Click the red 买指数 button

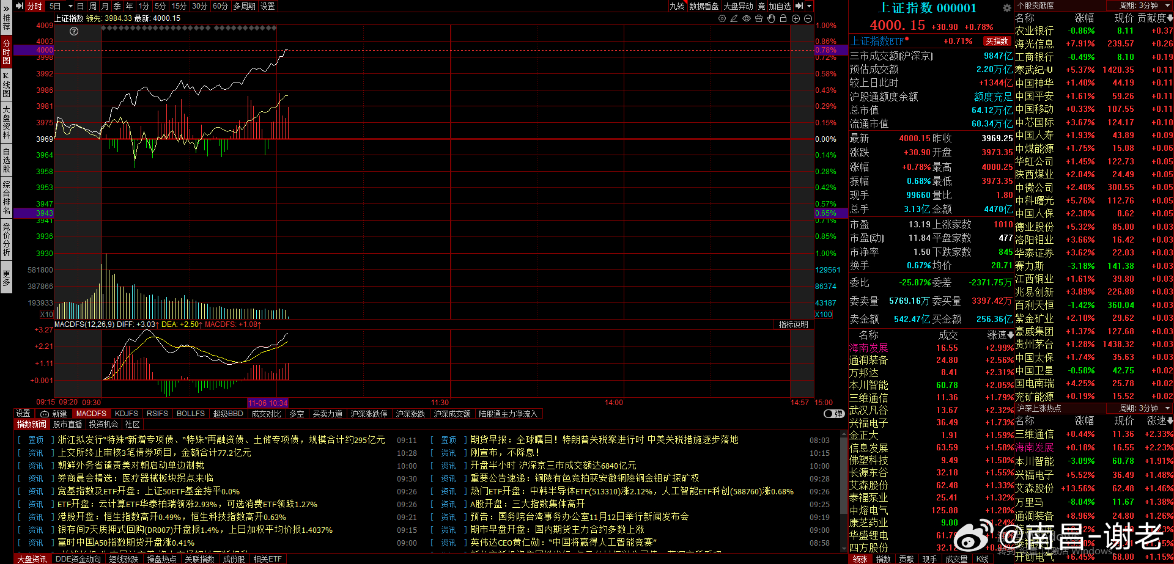[x=997, y=41]
